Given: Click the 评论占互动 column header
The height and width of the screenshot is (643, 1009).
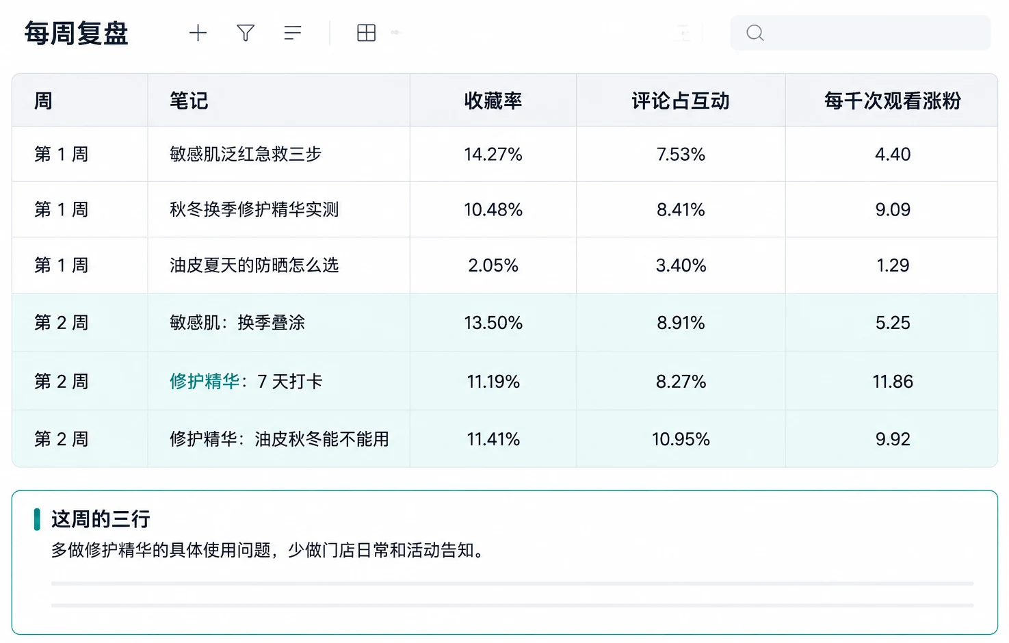Looking at the screenshot, I should 681,101.
